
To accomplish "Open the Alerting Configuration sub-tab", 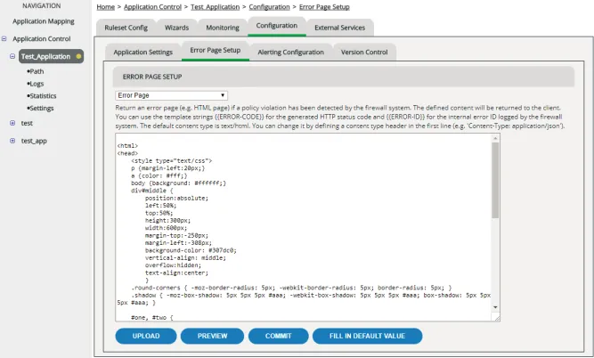I will (x=290, y=53).
